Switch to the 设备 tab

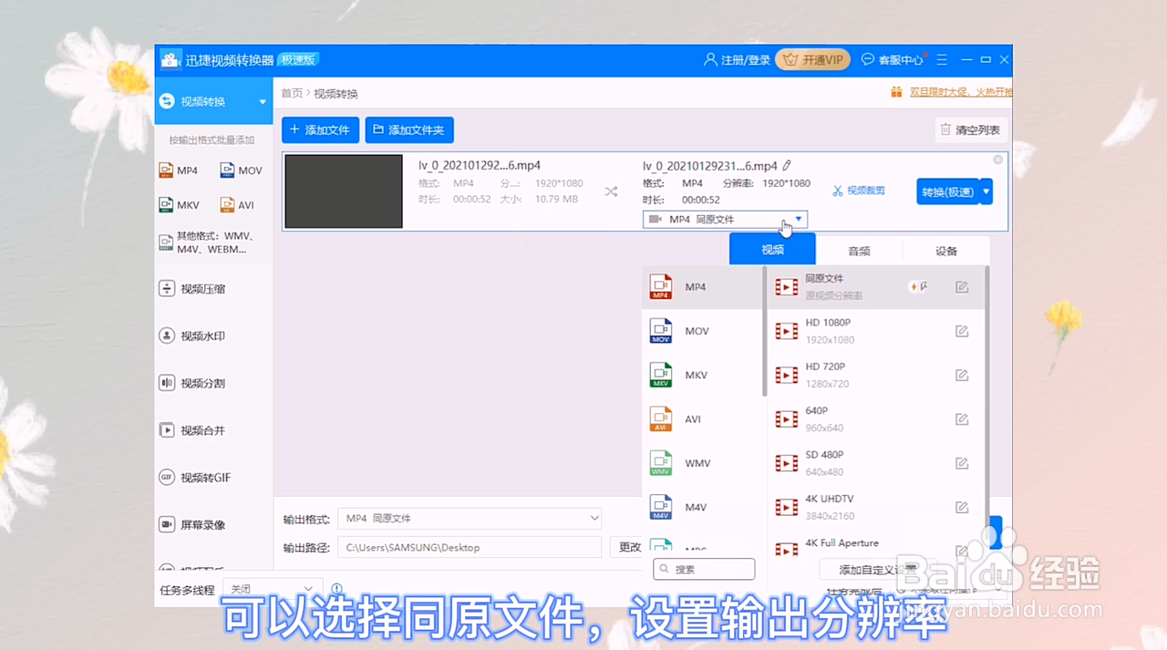click(946, 251)
